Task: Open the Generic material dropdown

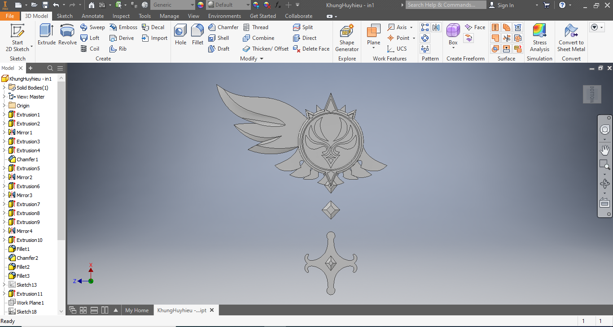Action: click(x=192, y=5)
